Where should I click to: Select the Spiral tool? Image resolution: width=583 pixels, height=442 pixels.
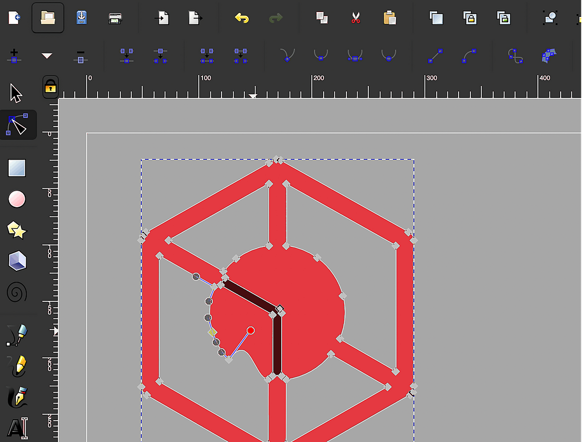click(17, 292)
